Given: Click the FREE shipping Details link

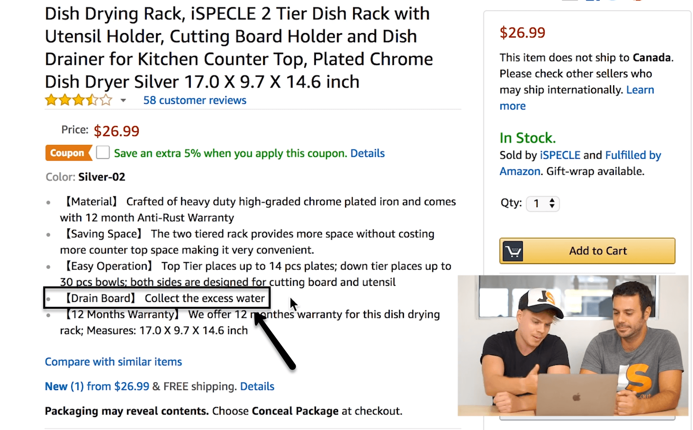Looking at the screenshot, I should (257, 386).
